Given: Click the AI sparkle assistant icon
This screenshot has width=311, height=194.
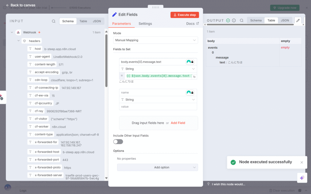Looking at the screenshot, I should (x=302, y=178).
